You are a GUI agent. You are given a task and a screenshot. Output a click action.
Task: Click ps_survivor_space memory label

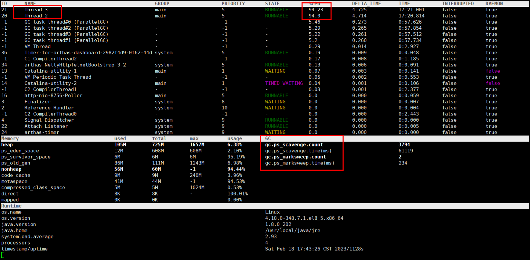26,157
